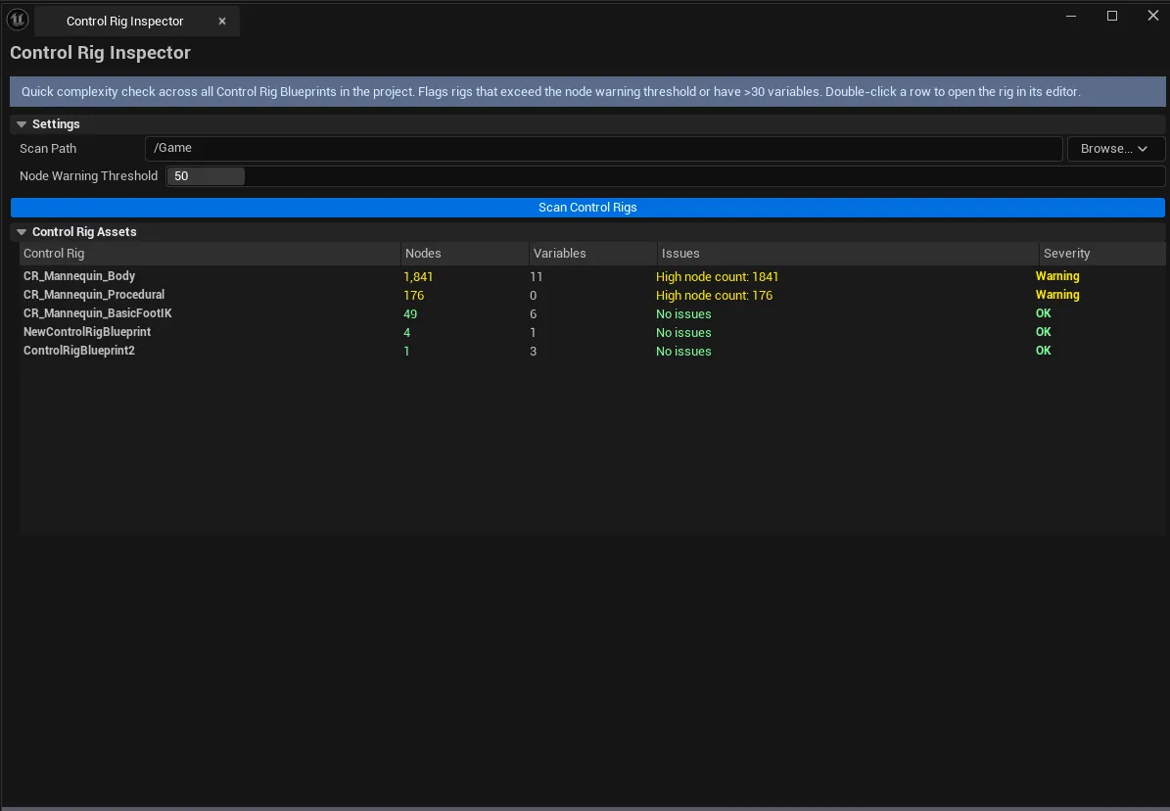This screenshot has height=811, width=1170.
Task: Select the NewControlRigBlueprint row
Action: (x=591, y=332)
